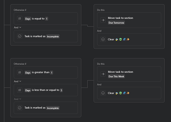Edit the value 5 in less than or equal condition
Screen dimensions: 171x122
[61, 90]
